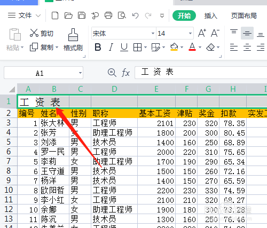Click the Cut (剪切) scissors button
This screenshot has height=228, width=267.
coord(42,33)
